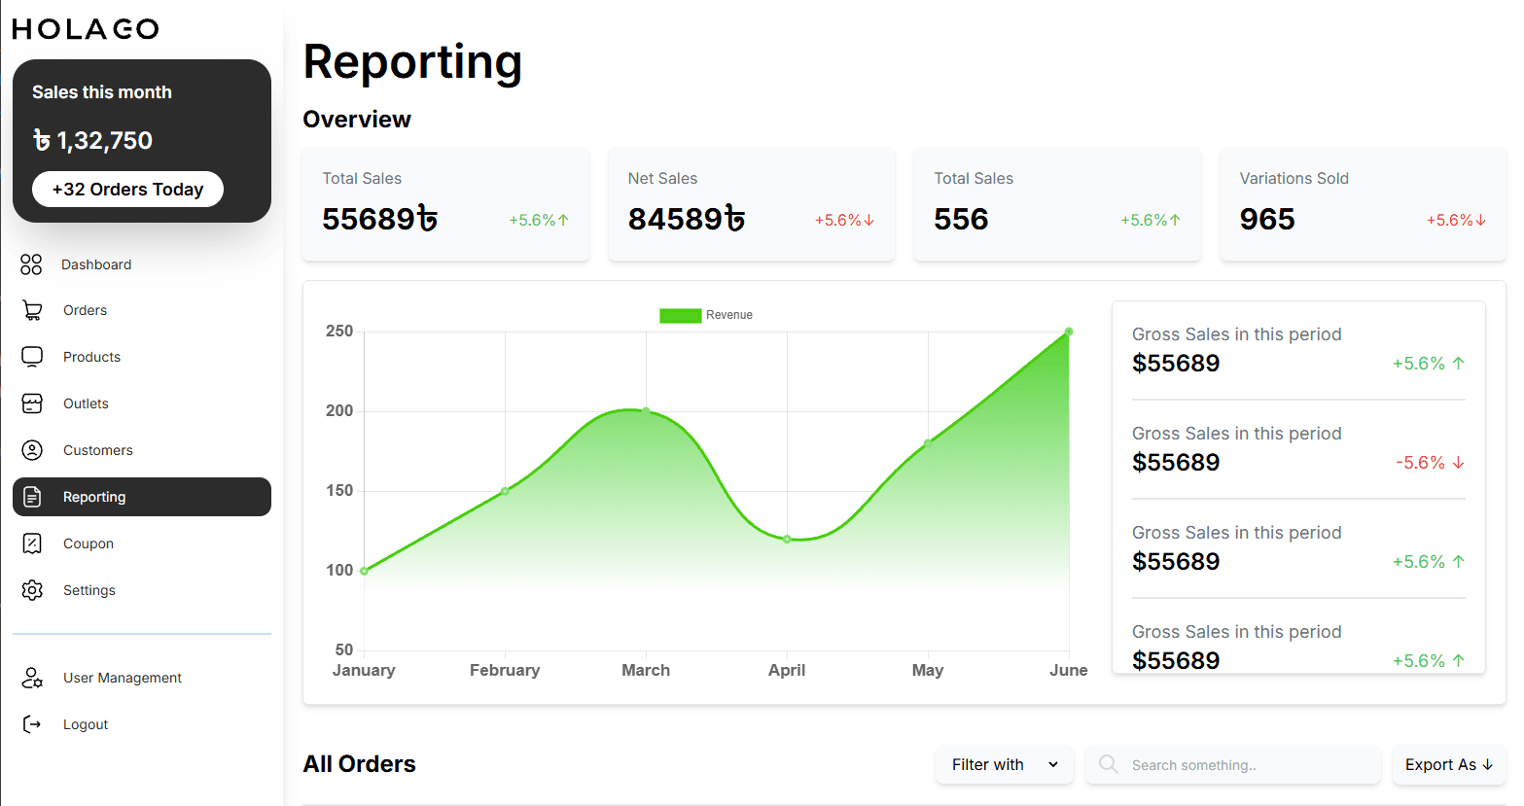Click the Search something input field
This screenshot has height=806, width=1524.
coord(1233,765)
